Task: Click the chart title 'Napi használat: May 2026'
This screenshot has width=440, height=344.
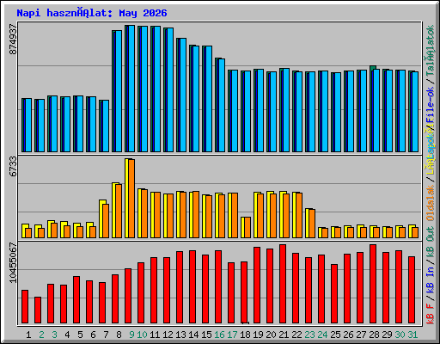Action: pos(92,13)
